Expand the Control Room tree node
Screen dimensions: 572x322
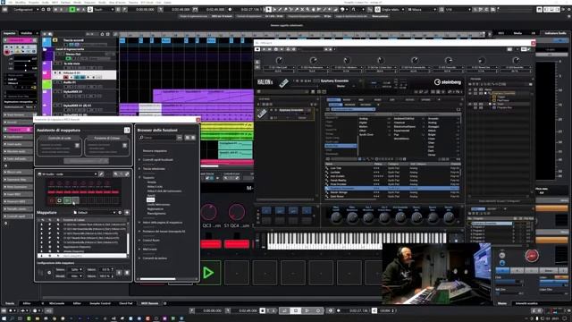[139, 241]
